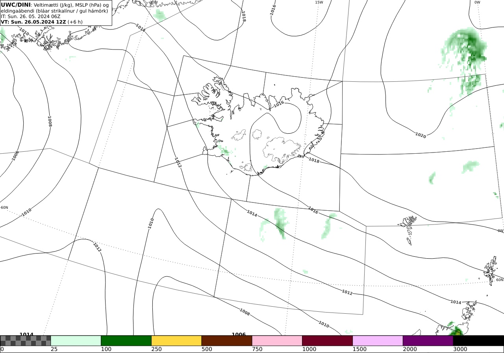Click the 1018 label off Iceland's southeast coast
The height and width of the screenshot is (353, 504).
pos(314,160)
